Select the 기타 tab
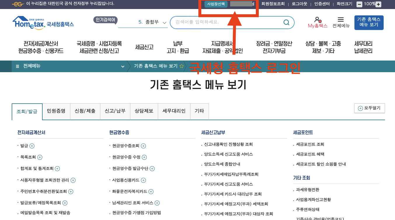Screen dimensions: 395x220 [x=200, y=111]
